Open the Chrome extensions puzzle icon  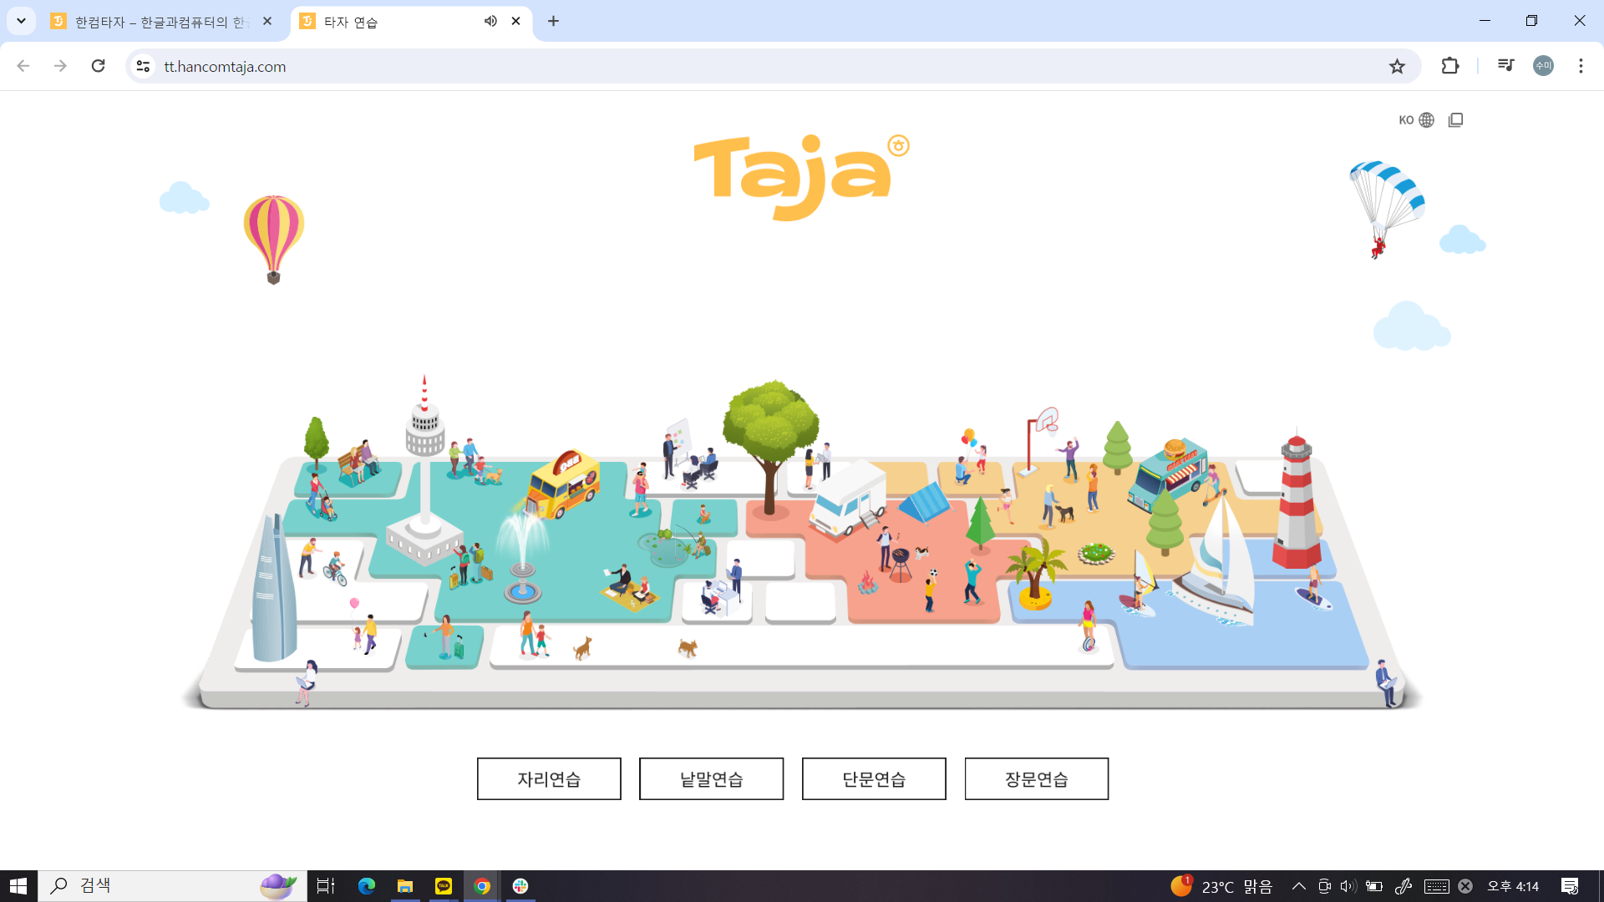point(1450,66)
